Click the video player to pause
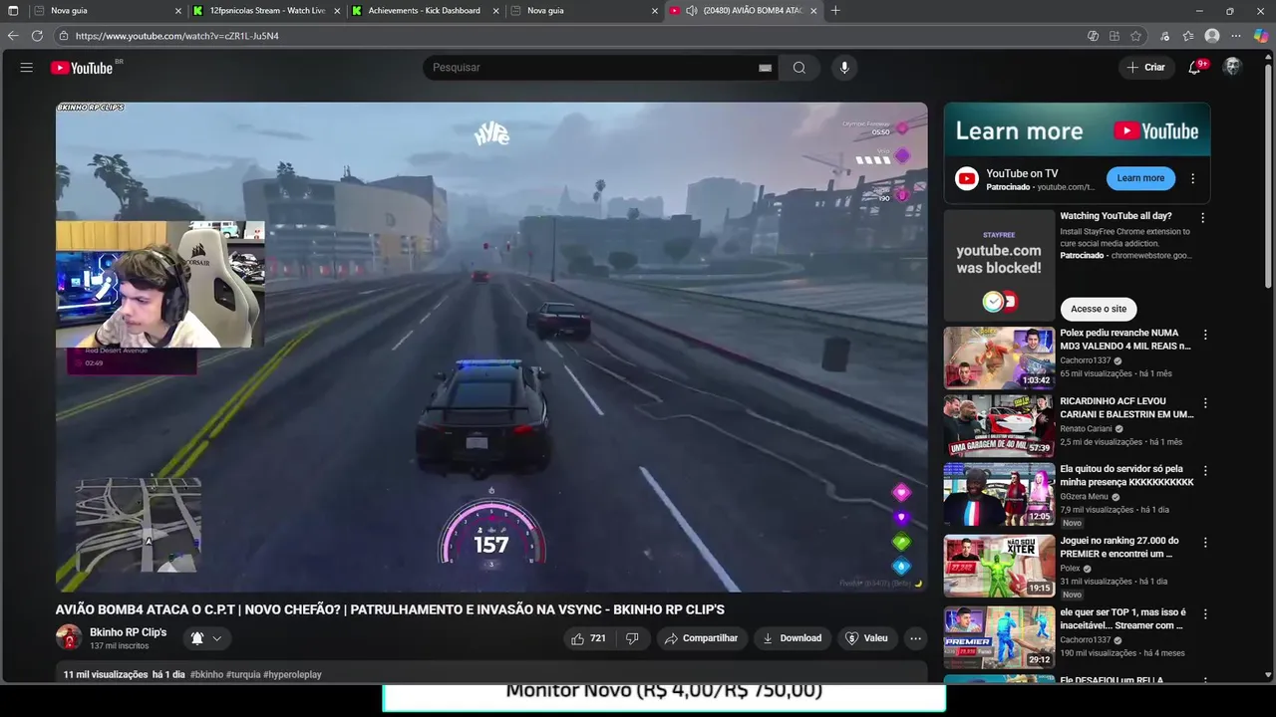 click(x=491, y=347)
